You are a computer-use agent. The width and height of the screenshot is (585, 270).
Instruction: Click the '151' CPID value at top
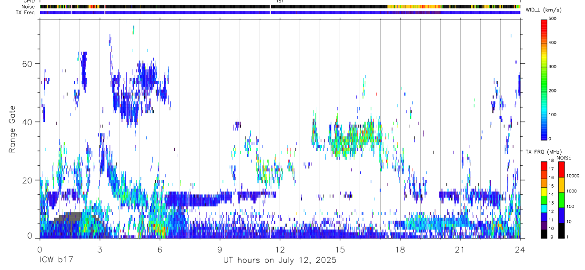point(280,1)
